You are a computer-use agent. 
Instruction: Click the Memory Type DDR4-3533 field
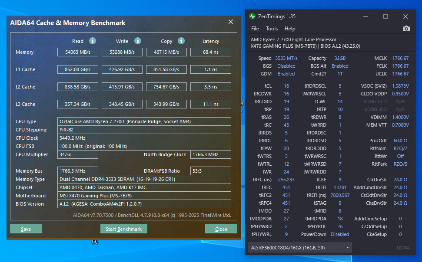pos(144,179)
